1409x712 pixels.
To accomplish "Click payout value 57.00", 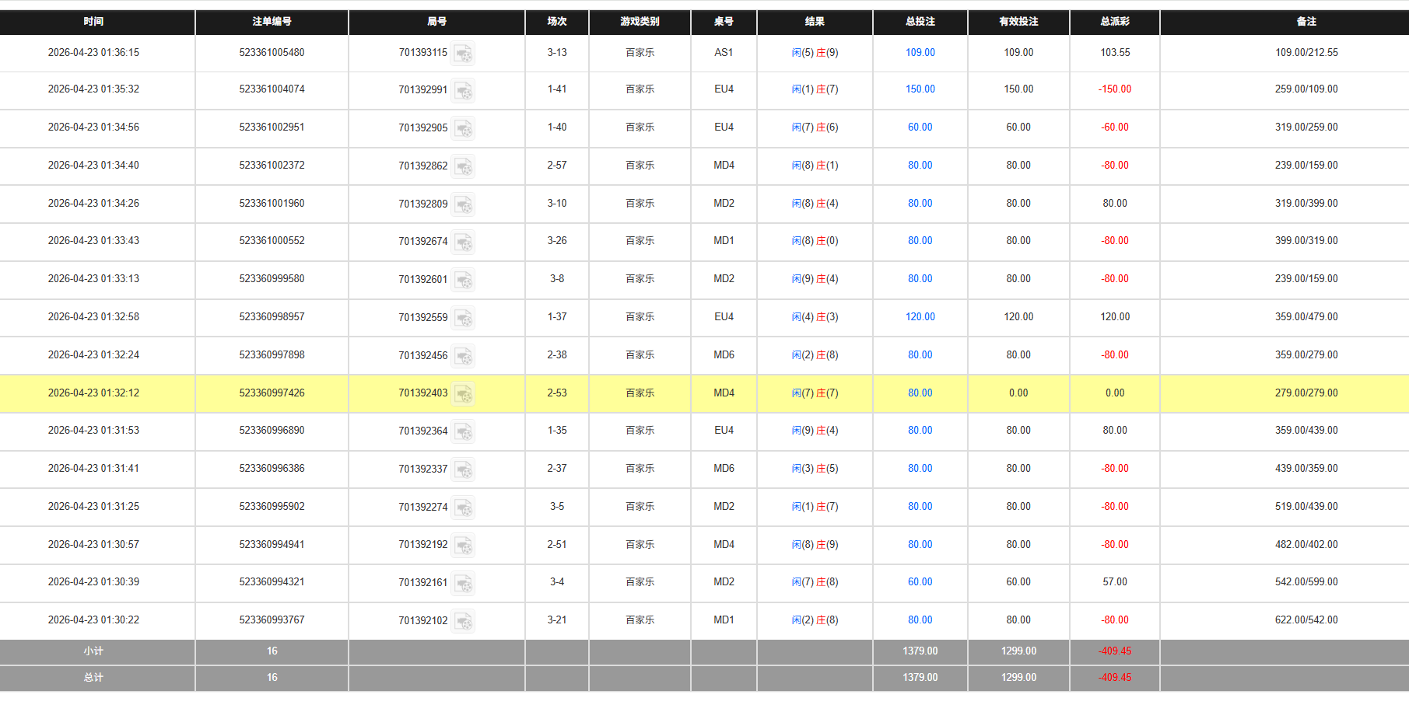I will point(1115,582).
